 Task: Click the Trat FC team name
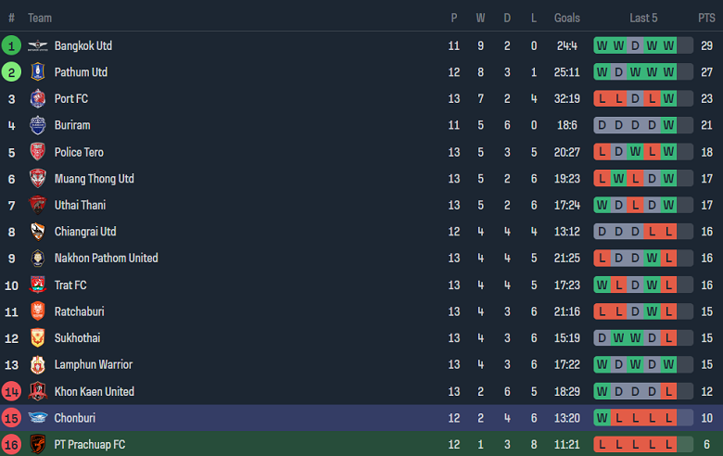click(x=70, y=285)
